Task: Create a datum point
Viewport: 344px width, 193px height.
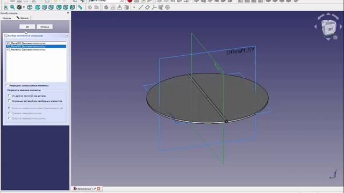Action: click(134, 8)
